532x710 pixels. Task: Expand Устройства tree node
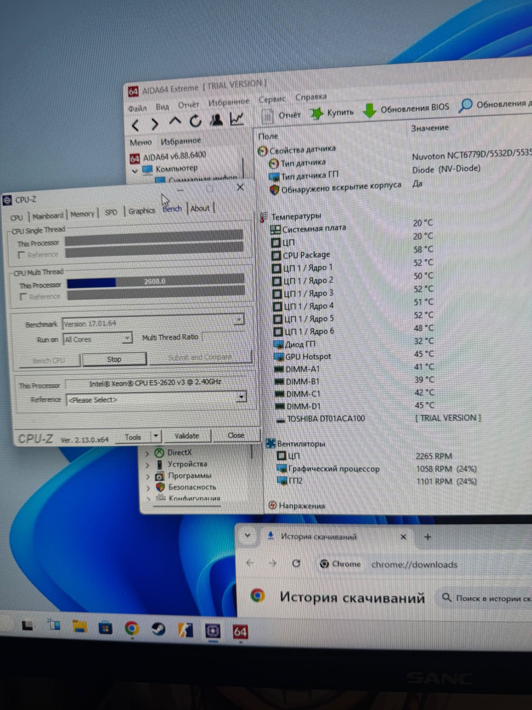click(147, 465)
